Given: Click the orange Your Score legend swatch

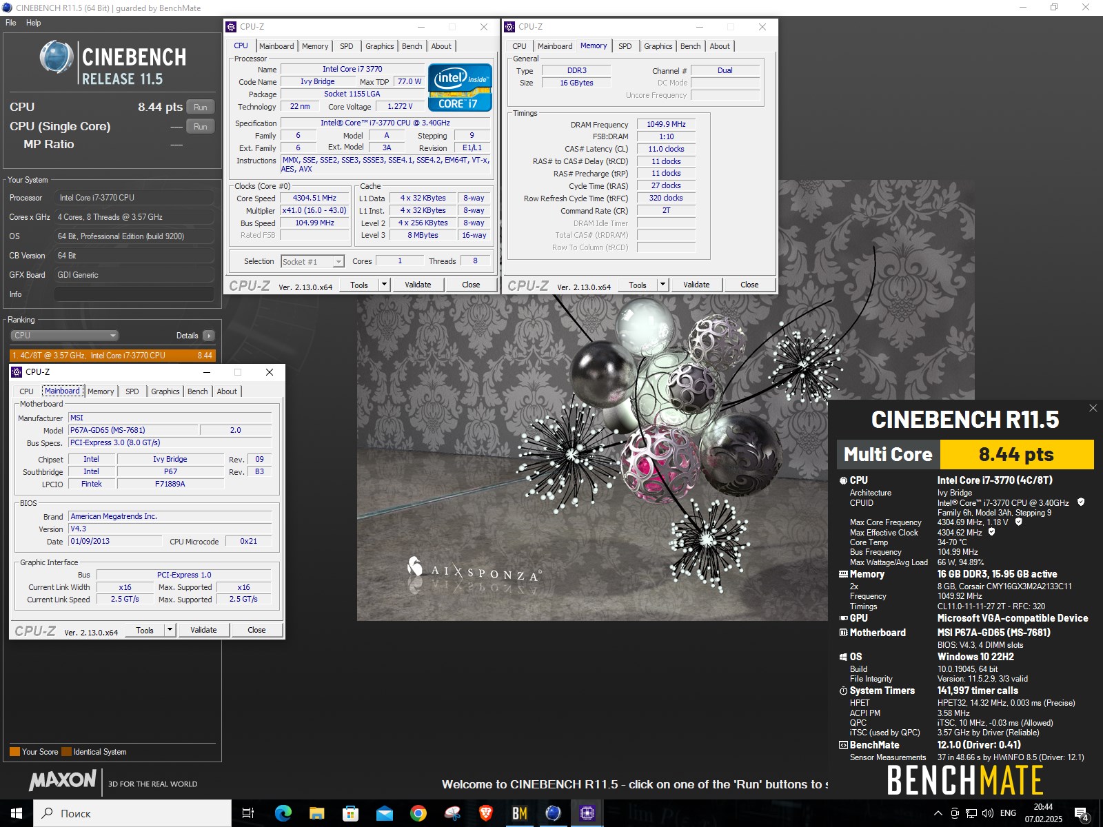Looking at the screenshot, I should pyautogui.click(x=14, y=752).
